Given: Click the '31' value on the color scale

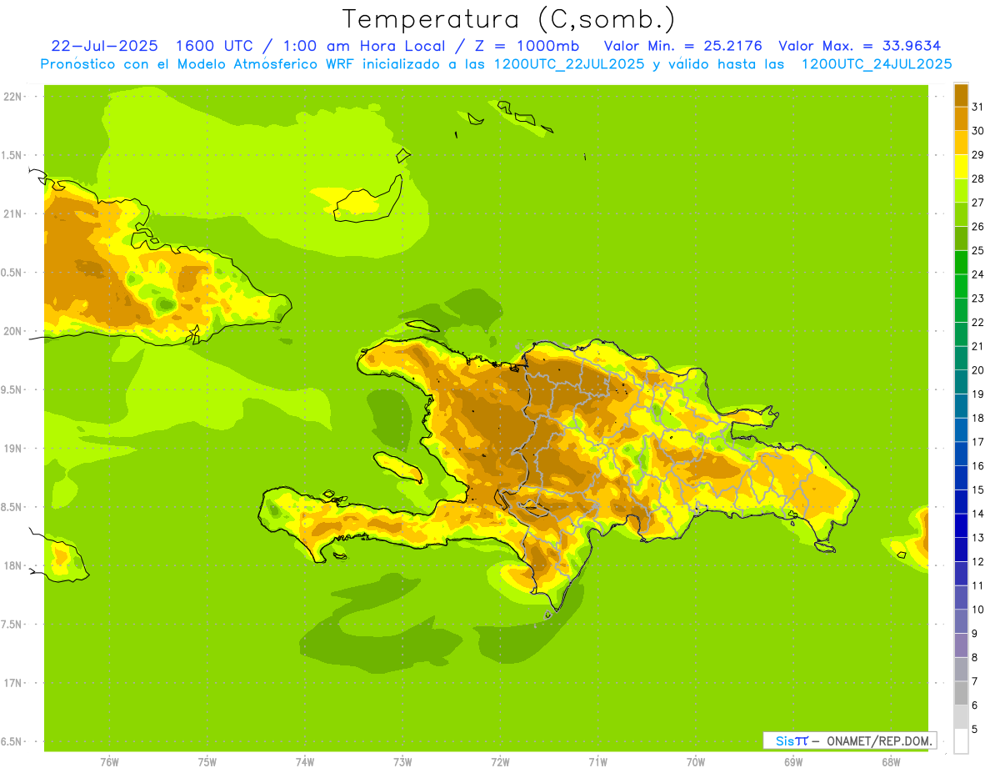Looking at the screenshot, I should tap(979, 107).
